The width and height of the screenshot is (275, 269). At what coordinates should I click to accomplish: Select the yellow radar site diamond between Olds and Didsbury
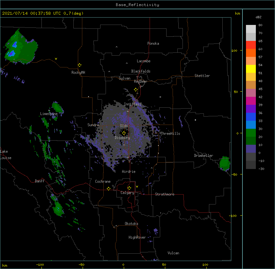click(124, 133)
